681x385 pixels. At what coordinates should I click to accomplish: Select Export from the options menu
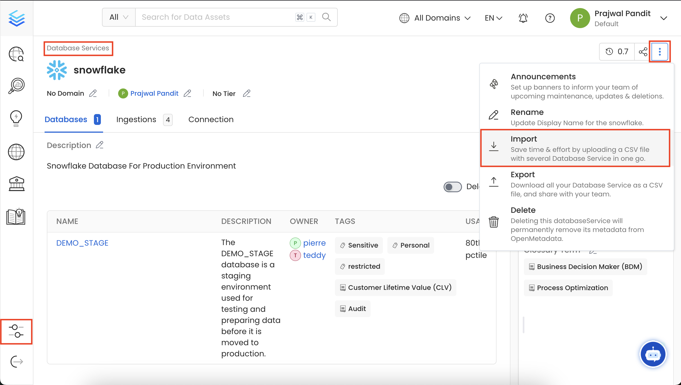(x=522, y=174)
